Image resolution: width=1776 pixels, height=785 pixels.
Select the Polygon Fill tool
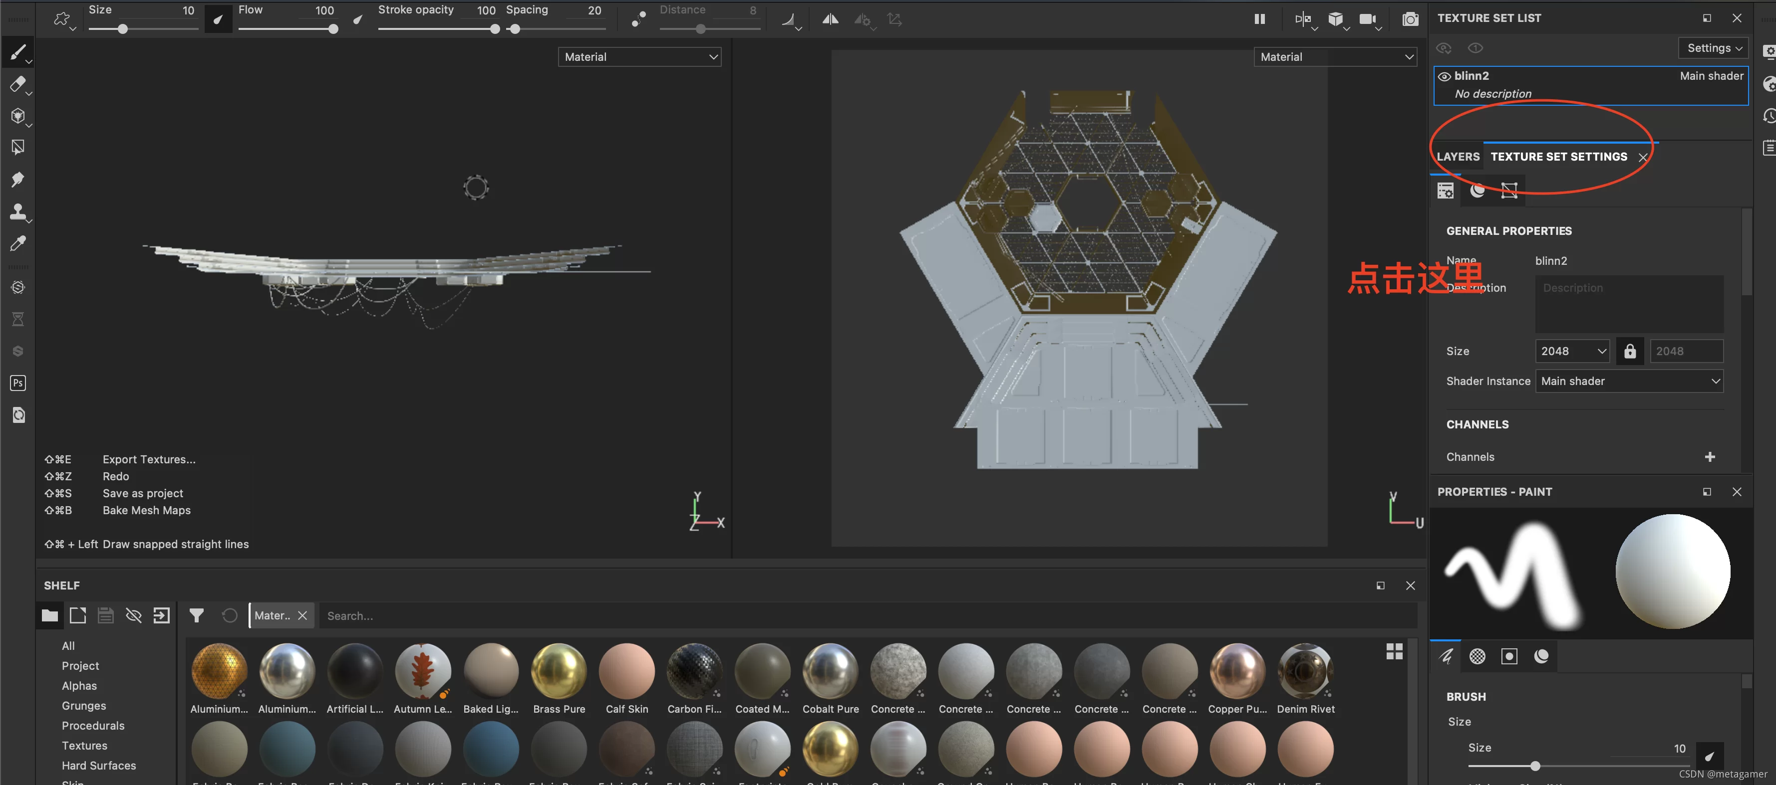18,147
